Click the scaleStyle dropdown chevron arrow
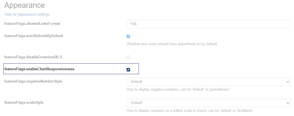 288,103
